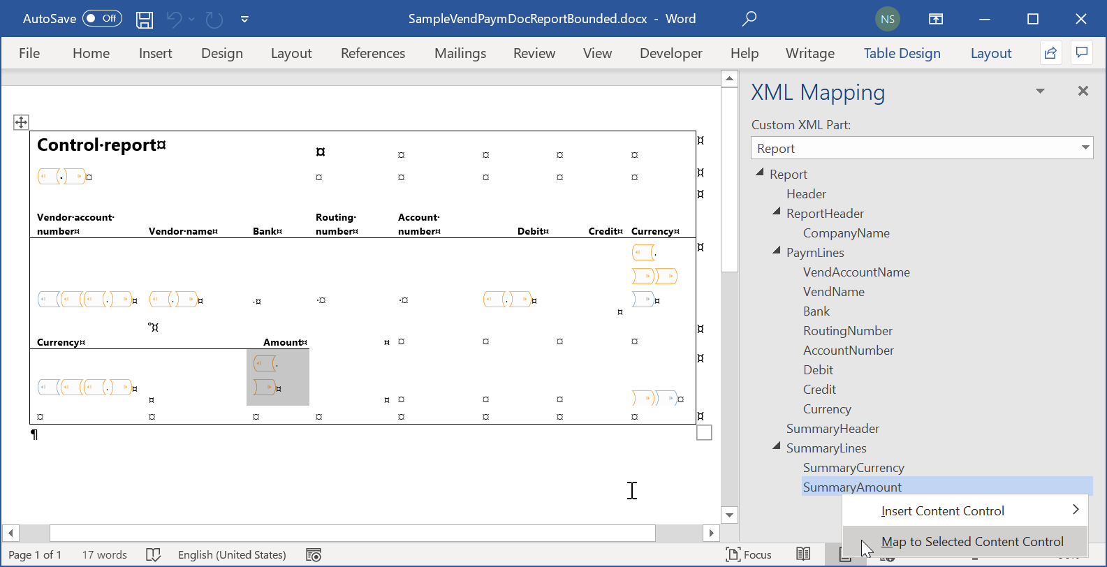
Task: Select the SummaryCurrency node
Action: [853, 468]
